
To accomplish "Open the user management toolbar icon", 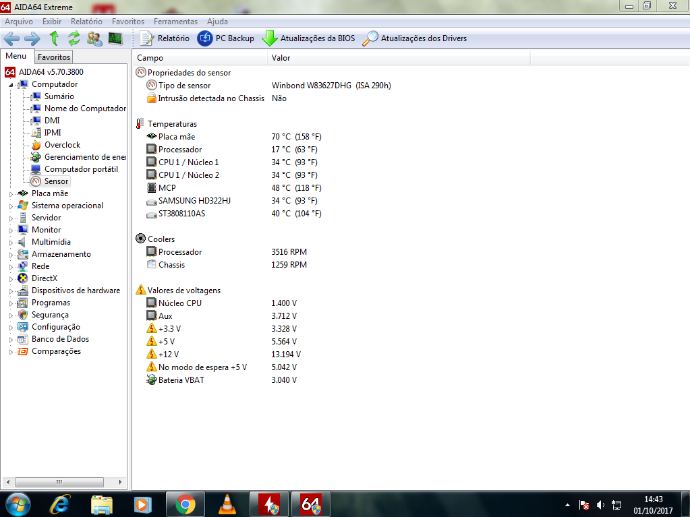I will (x=94, y=38).
